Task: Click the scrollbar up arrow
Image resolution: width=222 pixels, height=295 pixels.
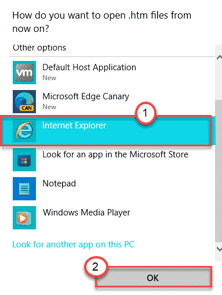Action: (219, 57)
